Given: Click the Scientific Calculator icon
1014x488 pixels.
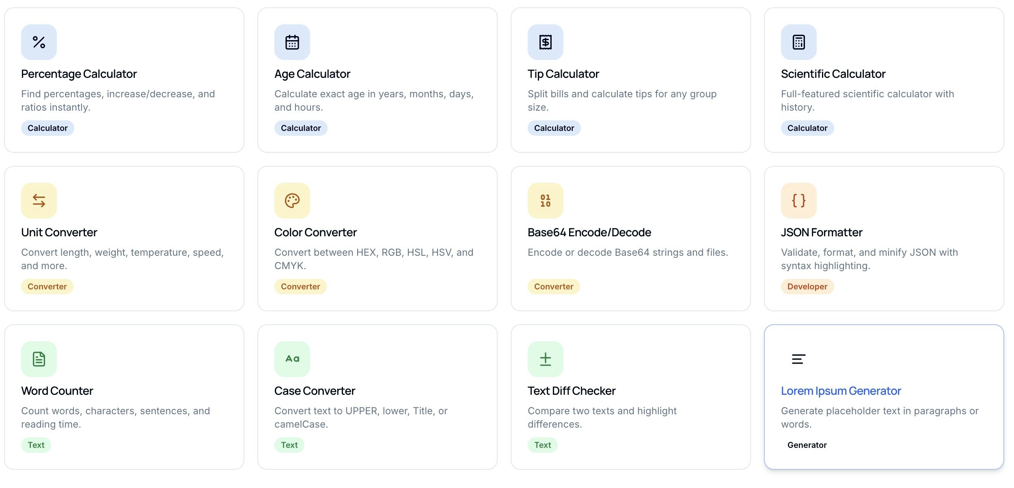Looking at the screenshot, I should click(x=798, y=41).
